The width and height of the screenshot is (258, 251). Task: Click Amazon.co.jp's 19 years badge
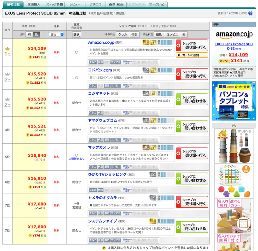pos(146,42)
